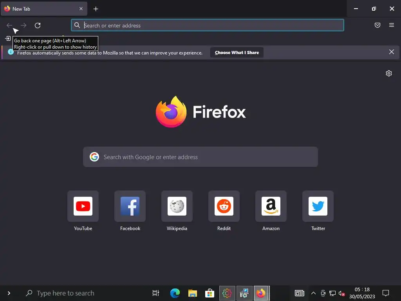Select the New Tab tab
The width and height of the screenshot is (401, 301).
[44, 9]
